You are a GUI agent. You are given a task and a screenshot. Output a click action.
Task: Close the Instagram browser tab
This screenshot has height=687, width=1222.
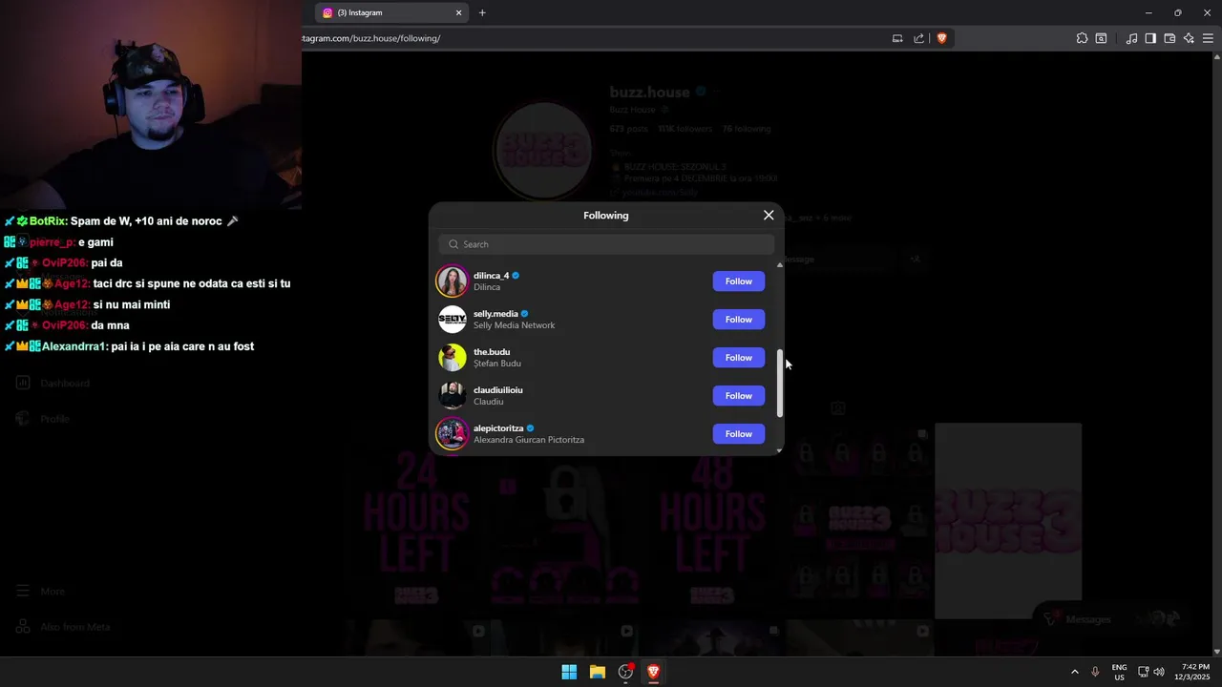(458, 13)
